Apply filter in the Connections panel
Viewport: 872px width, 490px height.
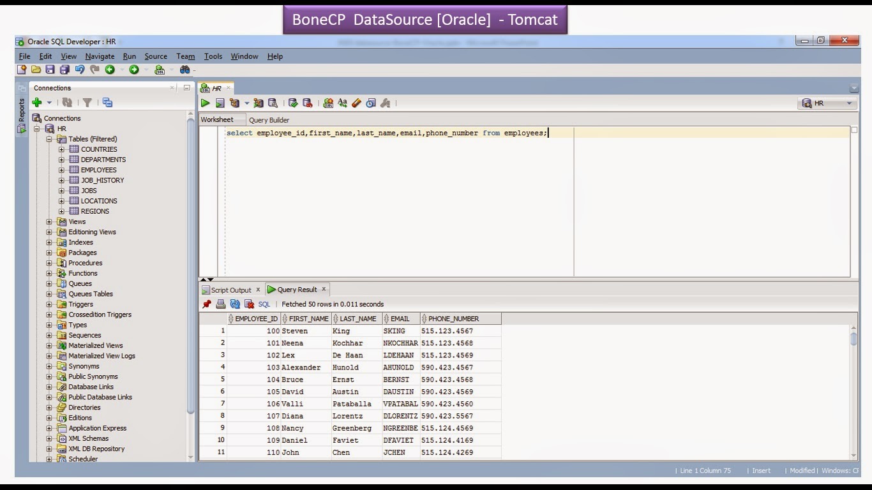coord(87,102)
